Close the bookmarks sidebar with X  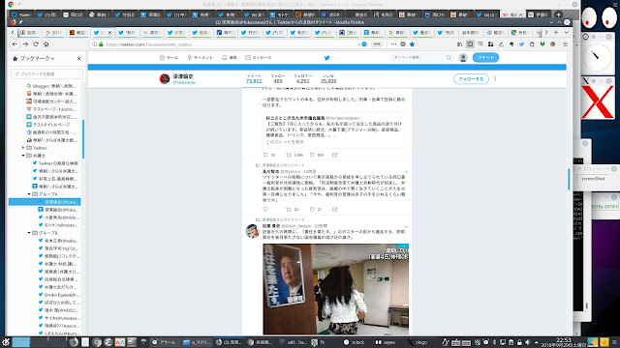pos(79,58)
